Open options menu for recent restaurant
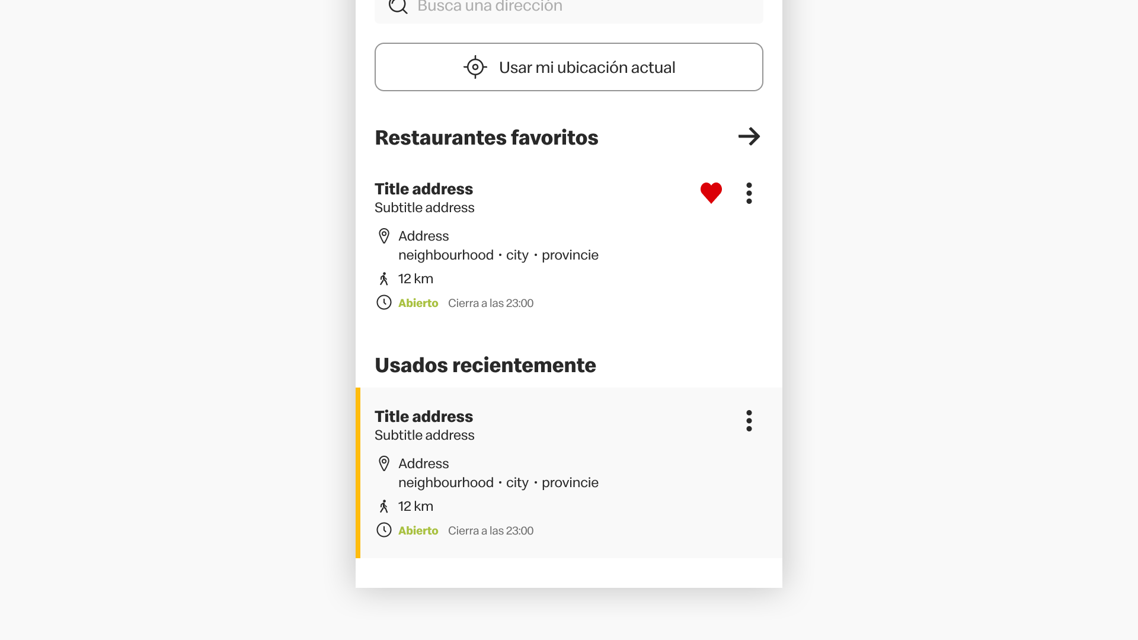Viewport: 1138px width, 640px height. 749,421
